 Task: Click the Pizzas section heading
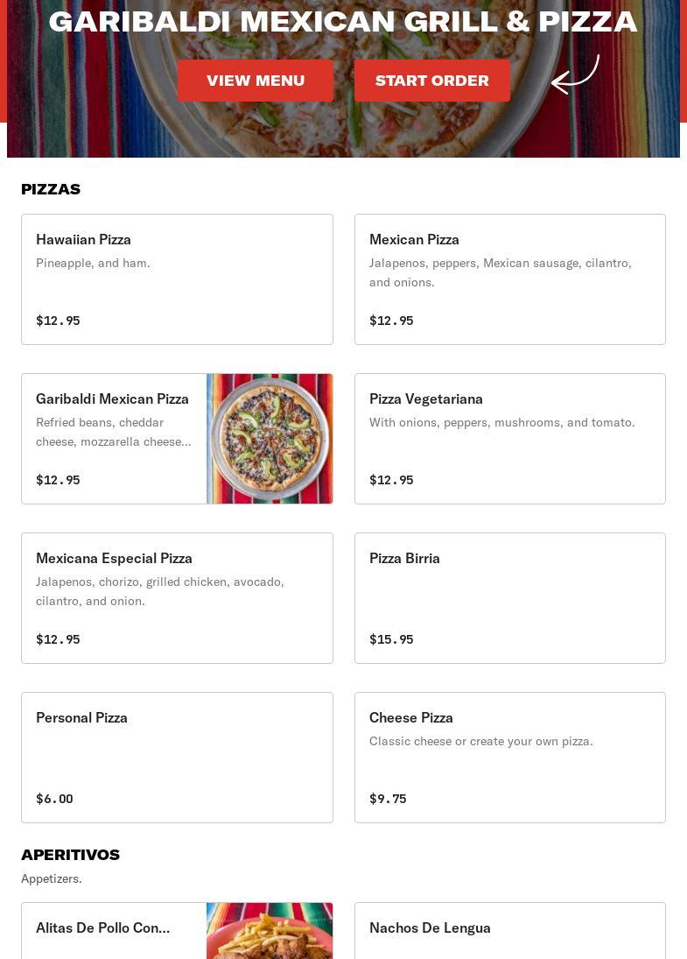(x=51, y=189)
